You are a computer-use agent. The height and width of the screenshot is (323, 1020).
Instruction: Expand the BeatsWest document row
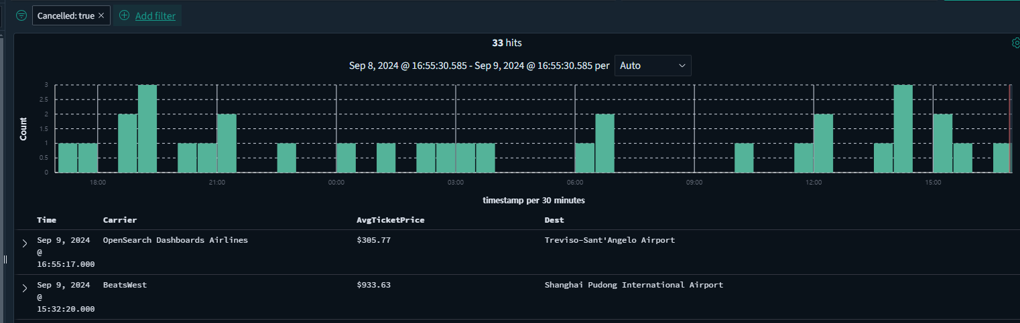[x=25, y=288]
